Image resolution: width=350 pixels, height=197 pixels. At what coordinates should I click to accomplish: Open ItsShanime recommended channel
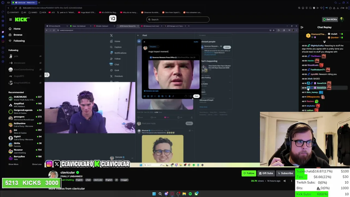tap(25, 124)
